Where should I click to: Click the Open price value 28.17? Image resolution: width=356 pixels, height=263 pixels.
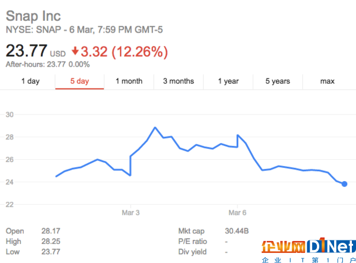point(51,231)
